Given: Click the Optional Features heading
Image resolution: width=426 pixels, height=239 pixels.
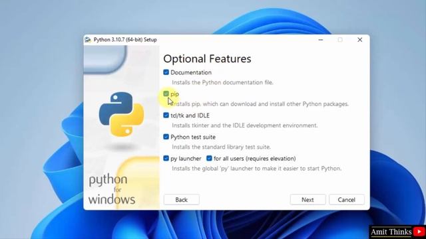Looking at the screenshot, I should point(207,59).
